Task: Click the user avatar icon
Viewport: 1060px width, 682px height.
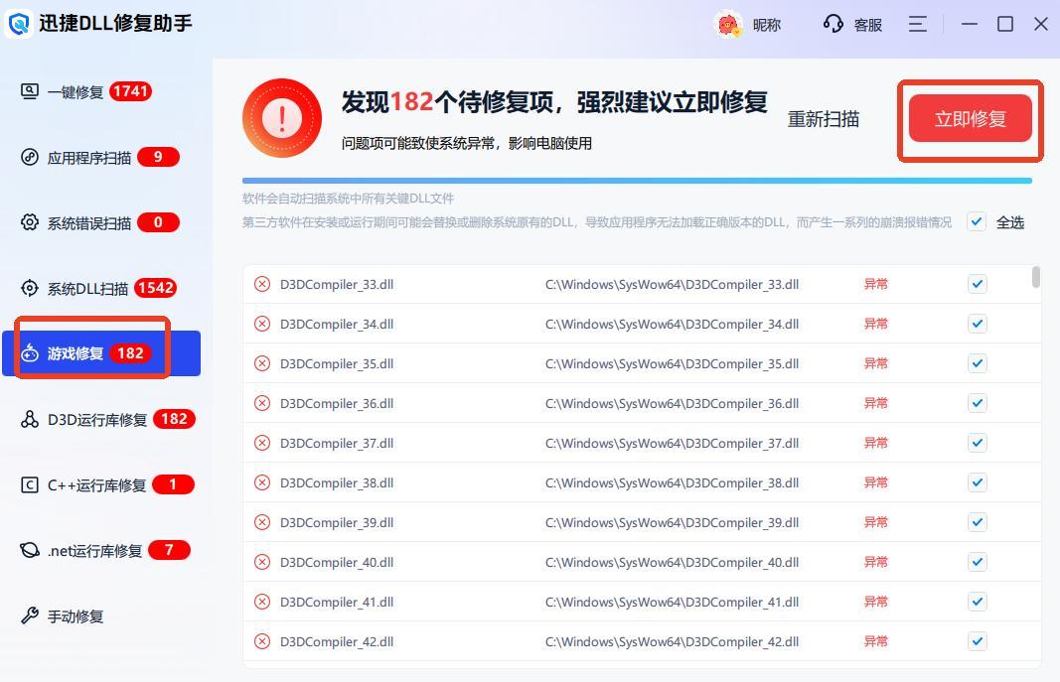Action: coord(729,25)
